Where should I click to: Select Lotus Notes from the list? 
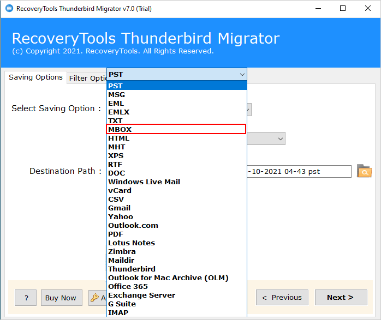click(177, 243)
